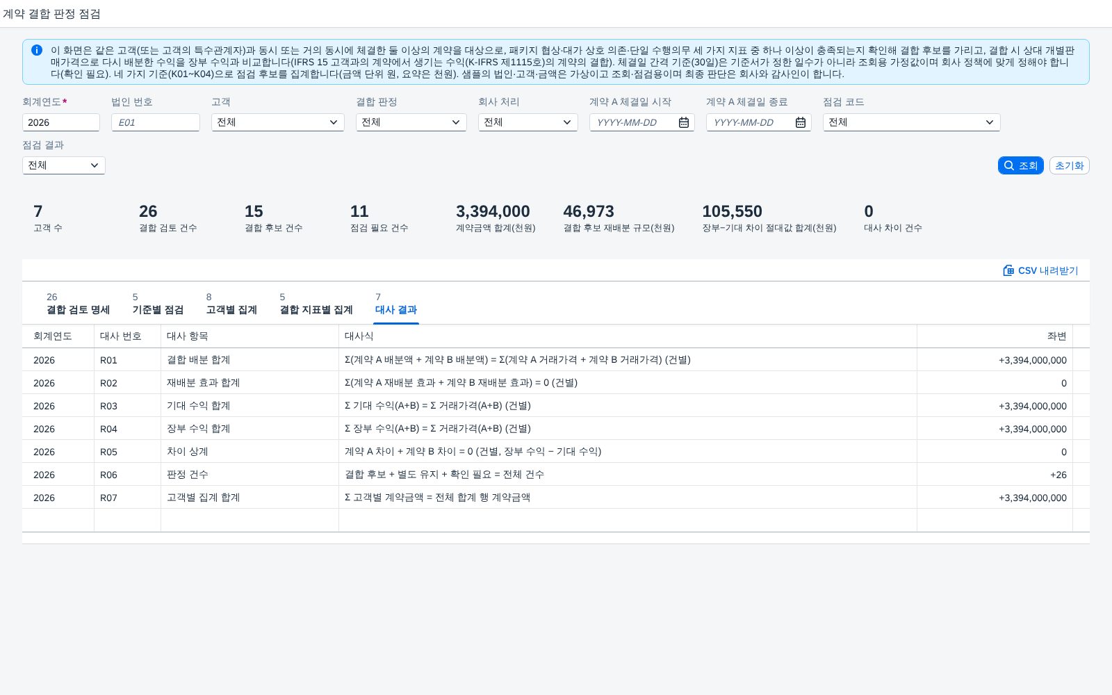The image size is (1112, 695).
Task: Select row R03 cell
Action: click(x=127, y=406)
